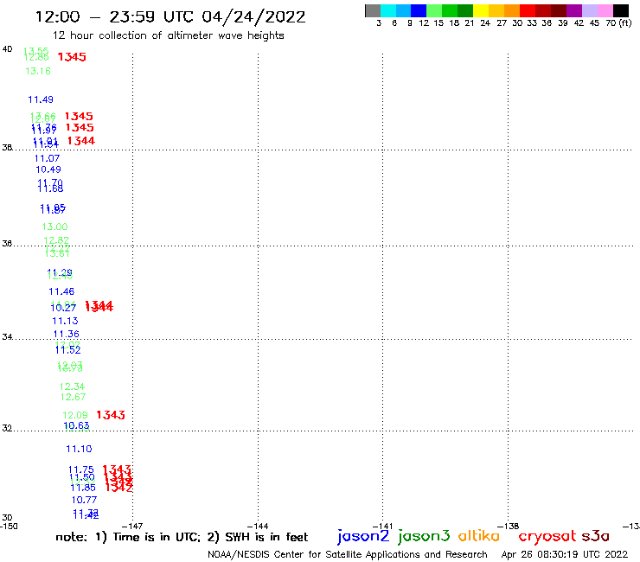Click the red time label 1343 beside 12.09

tap(111, 415)
